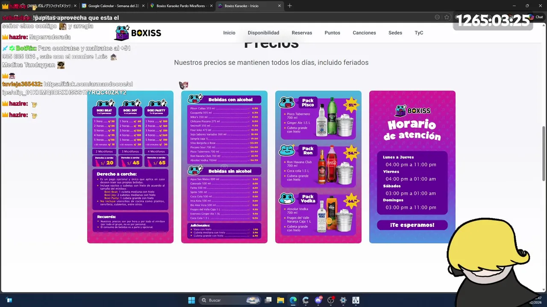Open the Disponibilidad page
The image size is (547, 307).
263,33
